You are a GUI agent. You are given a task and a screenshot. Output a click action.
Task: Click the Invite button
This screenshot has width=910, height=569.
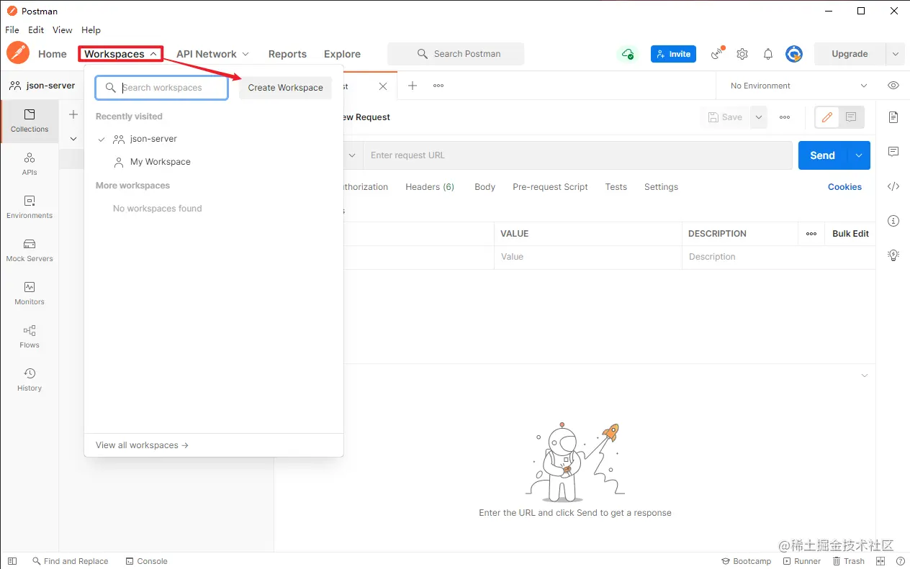[673, 54]
